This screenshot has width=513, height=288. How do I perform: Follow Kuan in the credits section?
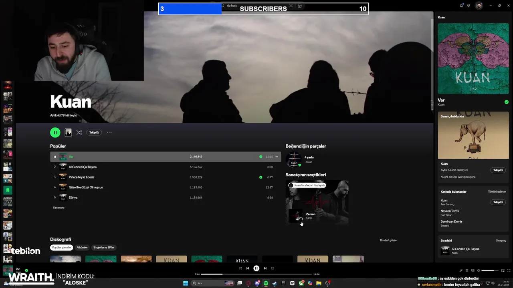click(x=498, y=202)
